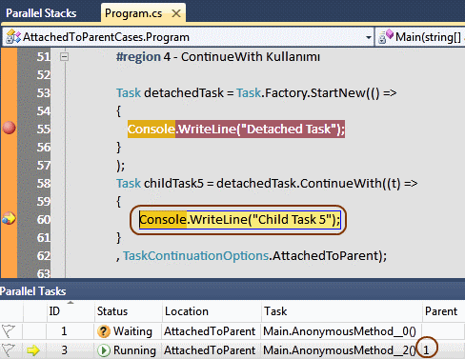Select Main.AnonymousMethod__0() task cell
Viewport: 465px width, 359px height.
coord(339,331)
